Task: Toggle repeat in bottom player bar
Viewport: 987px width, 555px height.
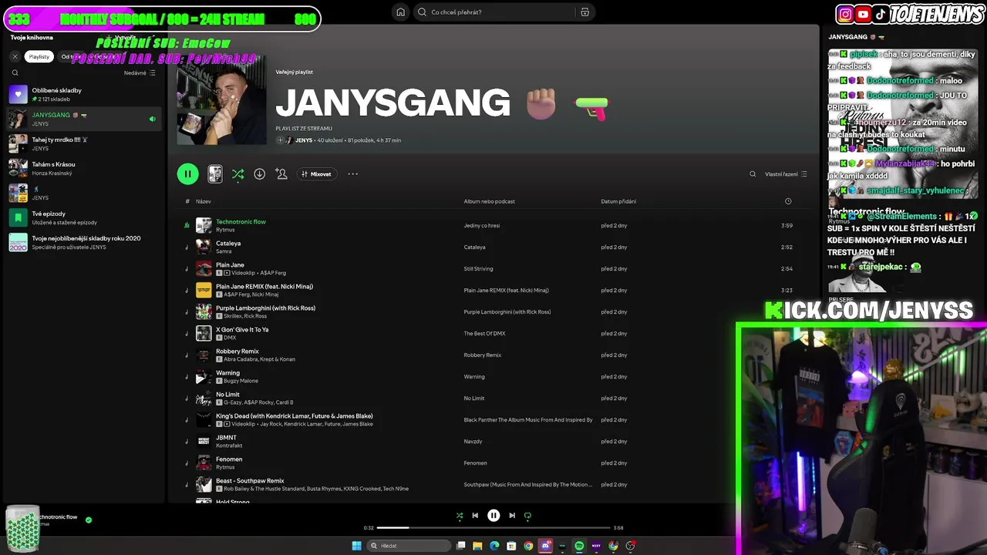Action: [527, 516]
